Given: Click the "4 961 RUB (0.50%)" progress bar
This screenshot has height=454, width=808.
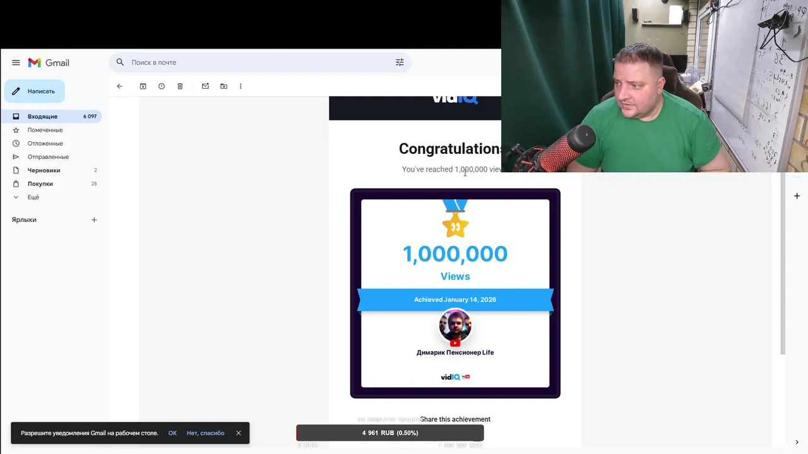Looking at the screenshot, I should coord(390,433).
